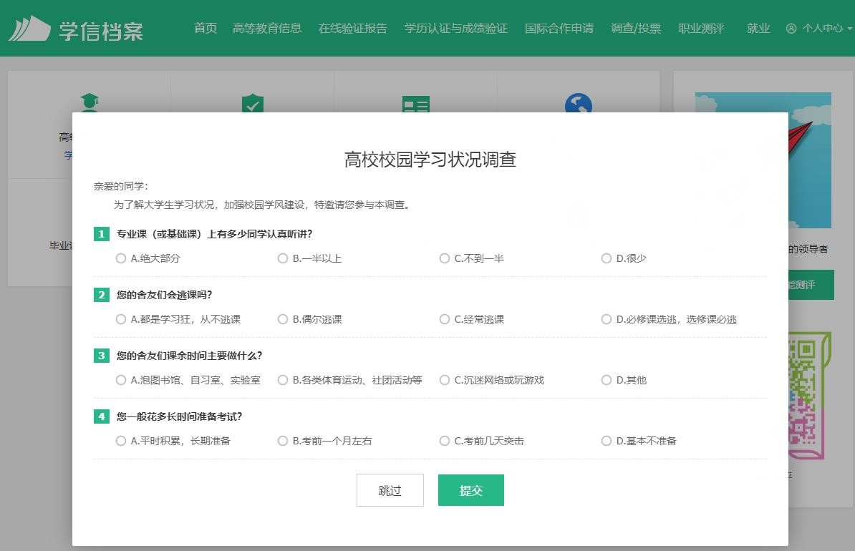Pick D.基本不准备 for exam preparation
The width and height of the screenshot is (855, 551).
(607, 441)
